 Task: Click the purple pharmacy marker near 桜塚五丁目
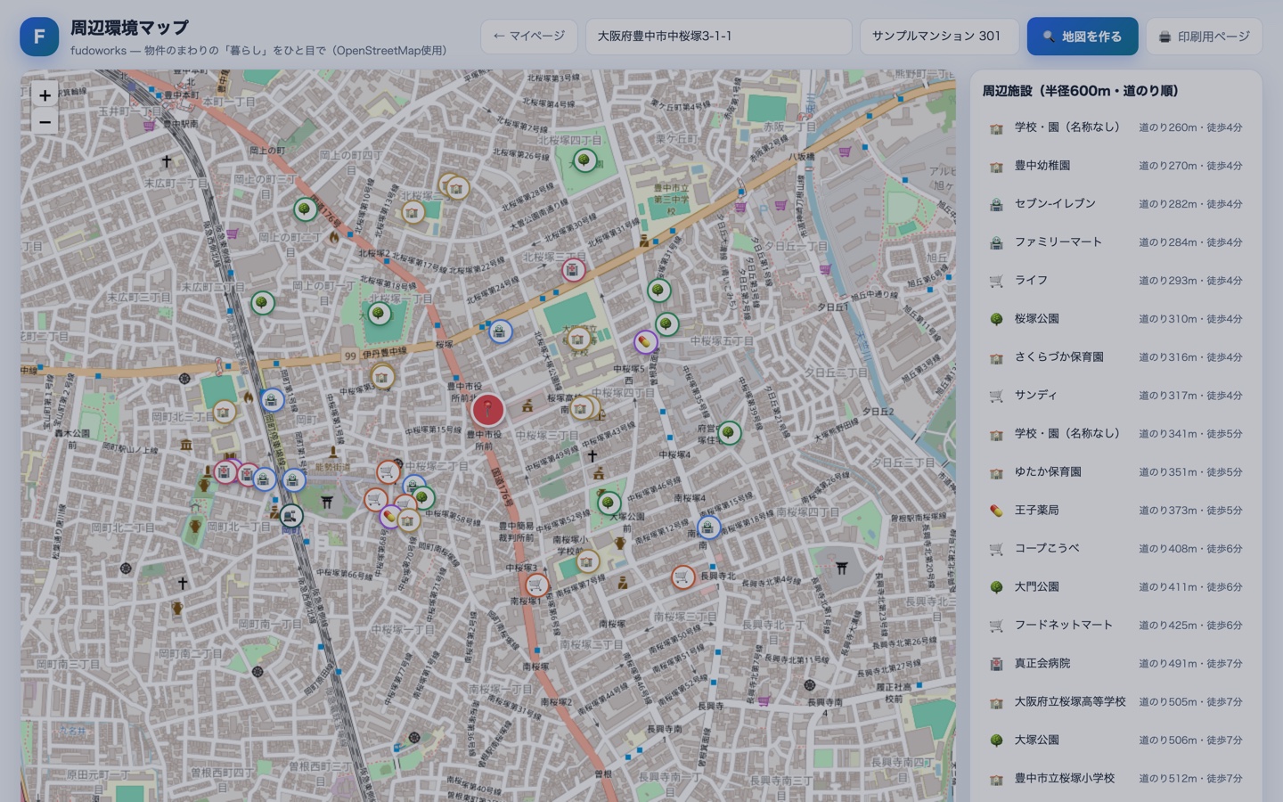pyautogui.click(x=646, y=341)
